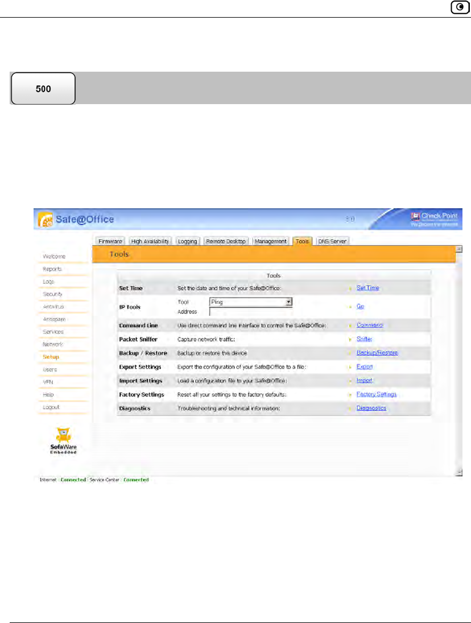This screenshot has width=471, height=623.
Task: Open Users in the sidebar
Action: (x=49, y=369)
